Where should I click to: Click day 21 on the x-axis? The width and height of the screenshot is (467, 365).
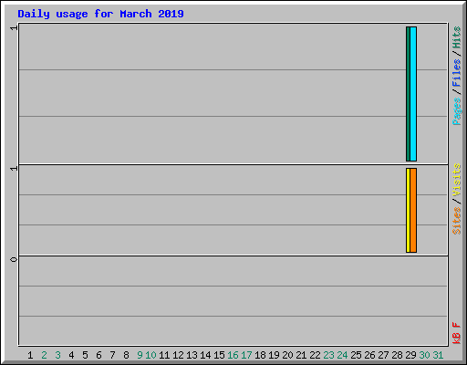(x=301, y=355)
